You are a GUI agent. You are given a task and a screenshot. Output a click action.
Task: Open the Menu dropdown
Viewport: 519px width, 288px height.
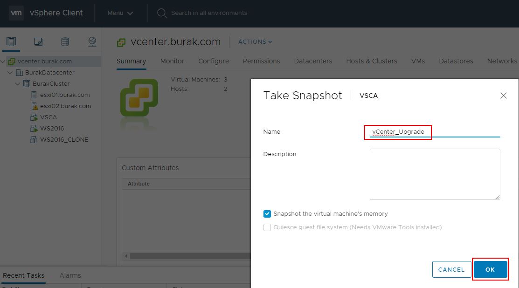(120, 13)
